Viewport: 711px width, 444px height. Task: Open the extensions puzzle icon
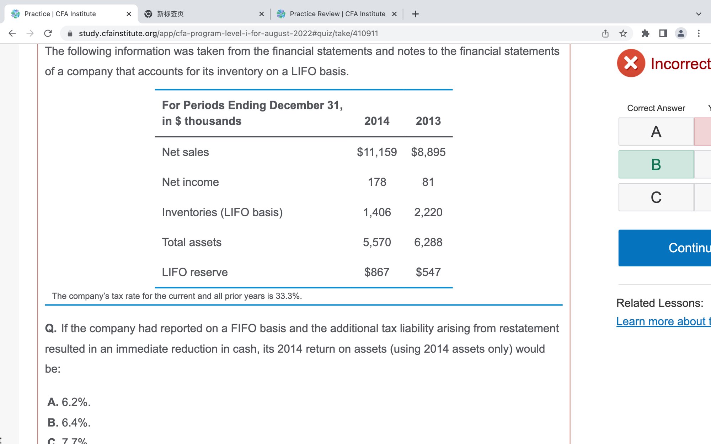pyautogui.click(x=645, y=33)
